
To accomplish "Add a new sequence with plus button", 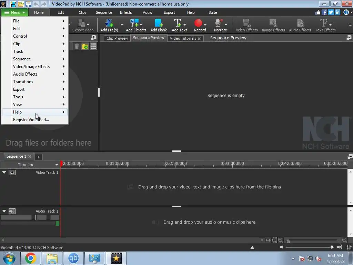I will coord(38,157).
